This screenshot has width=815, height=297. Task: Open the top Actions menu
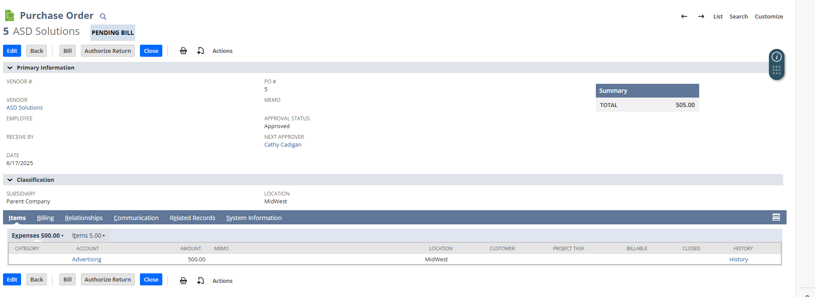coord(222,51)
